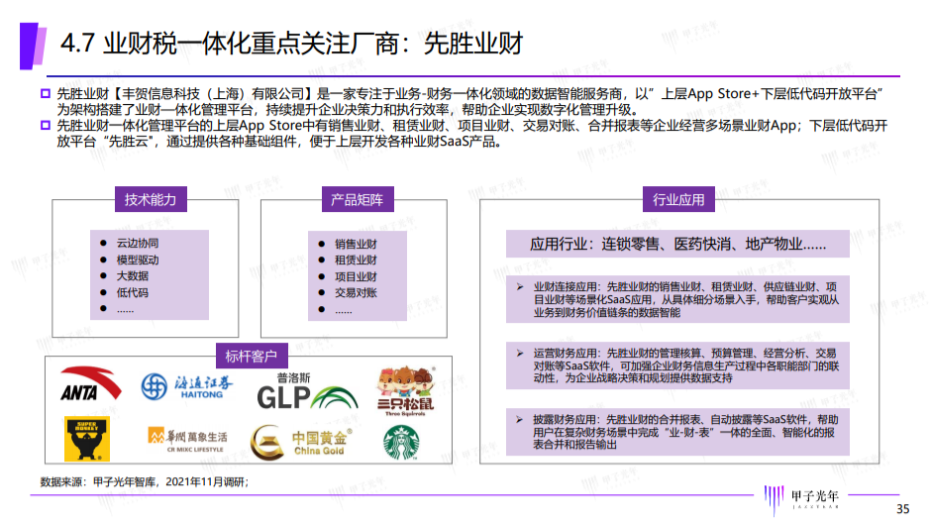Click the arrow bullet beside 业财连接应用
This screenshot has width=931, height=522.
click(521, 286)
